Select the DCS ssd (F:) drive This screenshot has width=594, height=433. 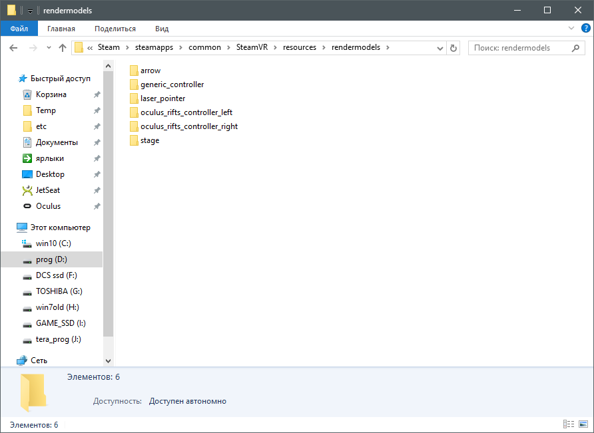click(56, 275)
